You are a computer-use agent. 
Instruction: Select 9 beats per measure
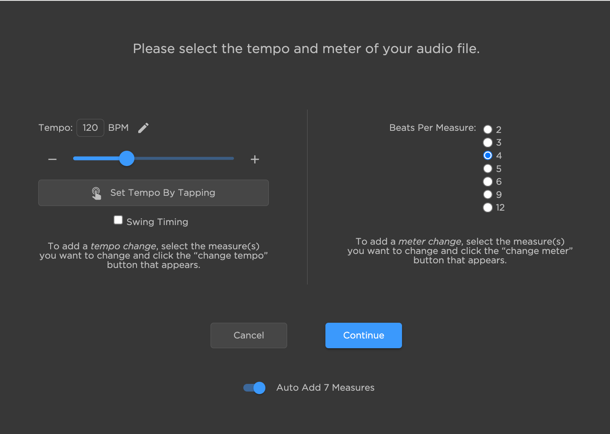click(487, 194)
